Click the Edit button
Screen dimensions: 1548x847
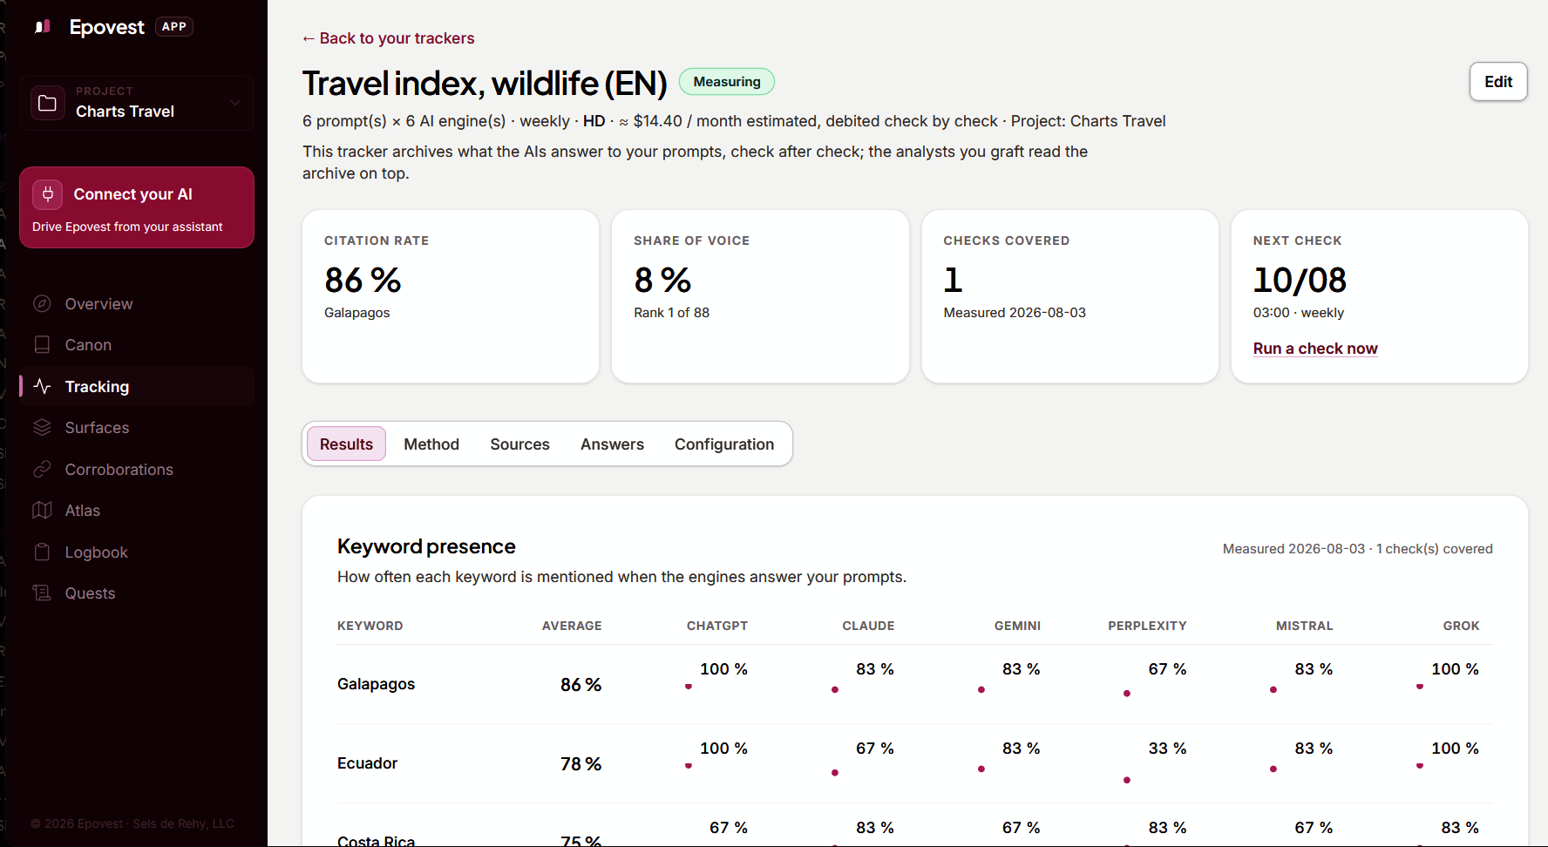coord(1498,82)
